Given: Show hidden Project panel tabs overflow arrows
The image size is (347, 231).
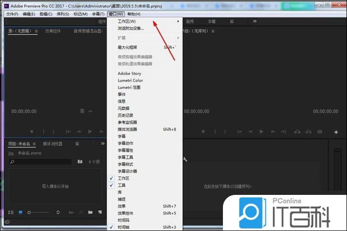Looking at the screenshot, I should [x=103, y=143].
